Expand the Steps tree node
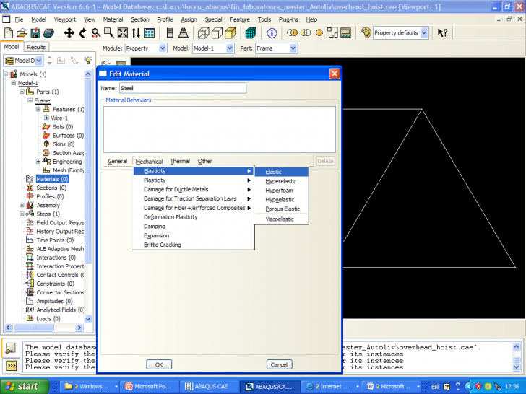This screenshot has width=526, height=394. (x=22, y=214)
